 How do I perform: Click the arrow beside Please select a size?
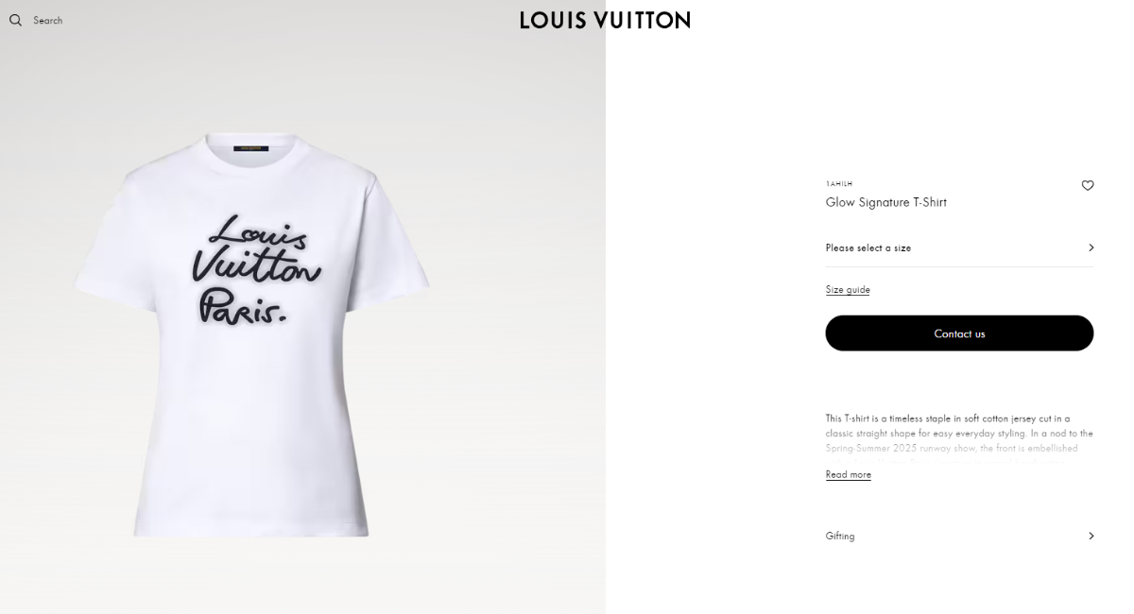pyautogui.click(x=1091, y=247)
